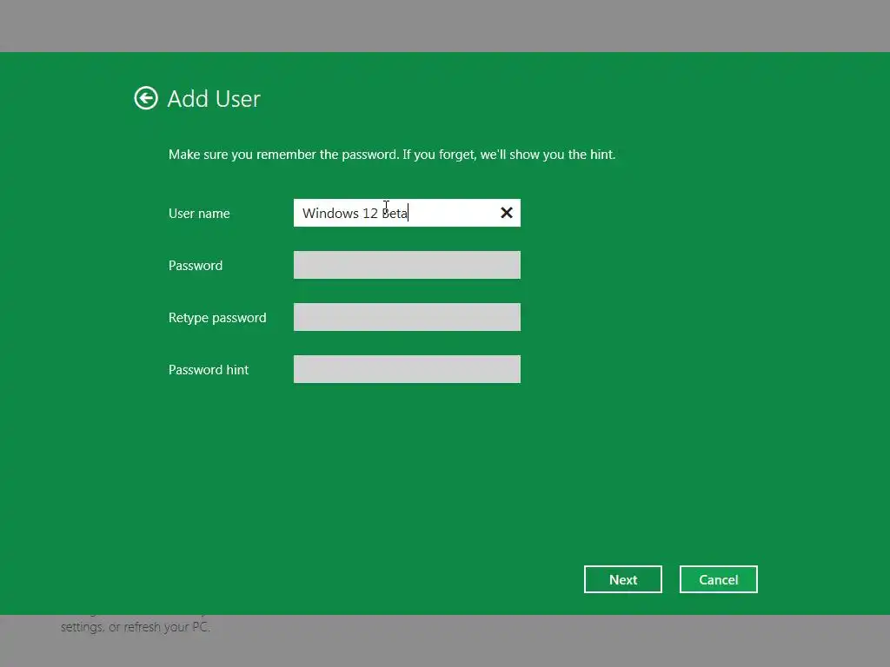Image resolution: width=890 pixels, height=667 pixels.
Task: Click the 'User name' label
Action: coord(199,214)
